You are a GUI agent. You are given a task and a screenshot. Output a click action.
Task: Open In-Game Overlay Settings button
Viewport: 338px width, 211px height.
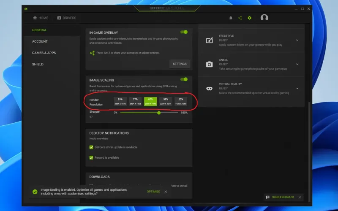(x=180, y=64)
